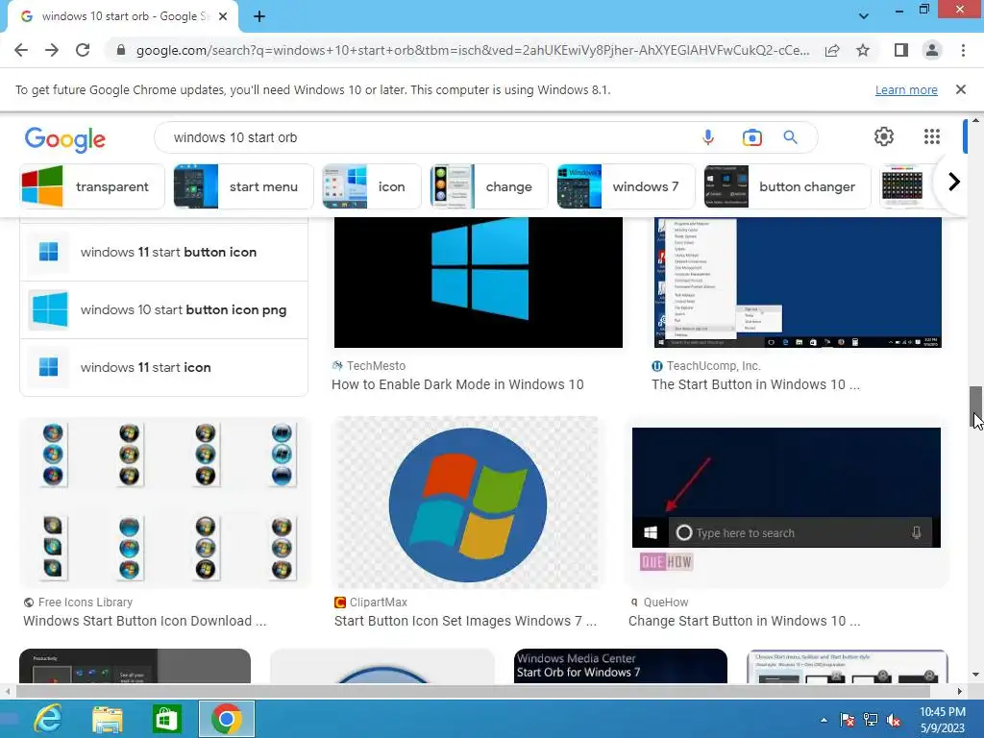This screenshot has height=738, width=984.
Task: Filter results by button changer chip
Action: [x=788, y=186]
